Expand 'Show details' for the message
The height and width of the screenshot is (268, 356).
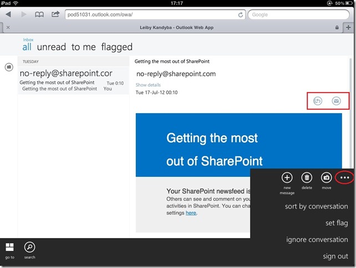point(148,85)
